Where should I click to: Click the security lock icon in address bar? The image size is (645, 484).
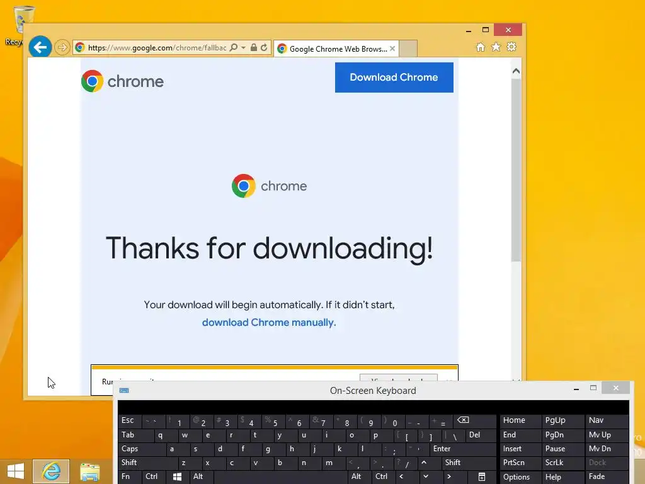(254, 47)
